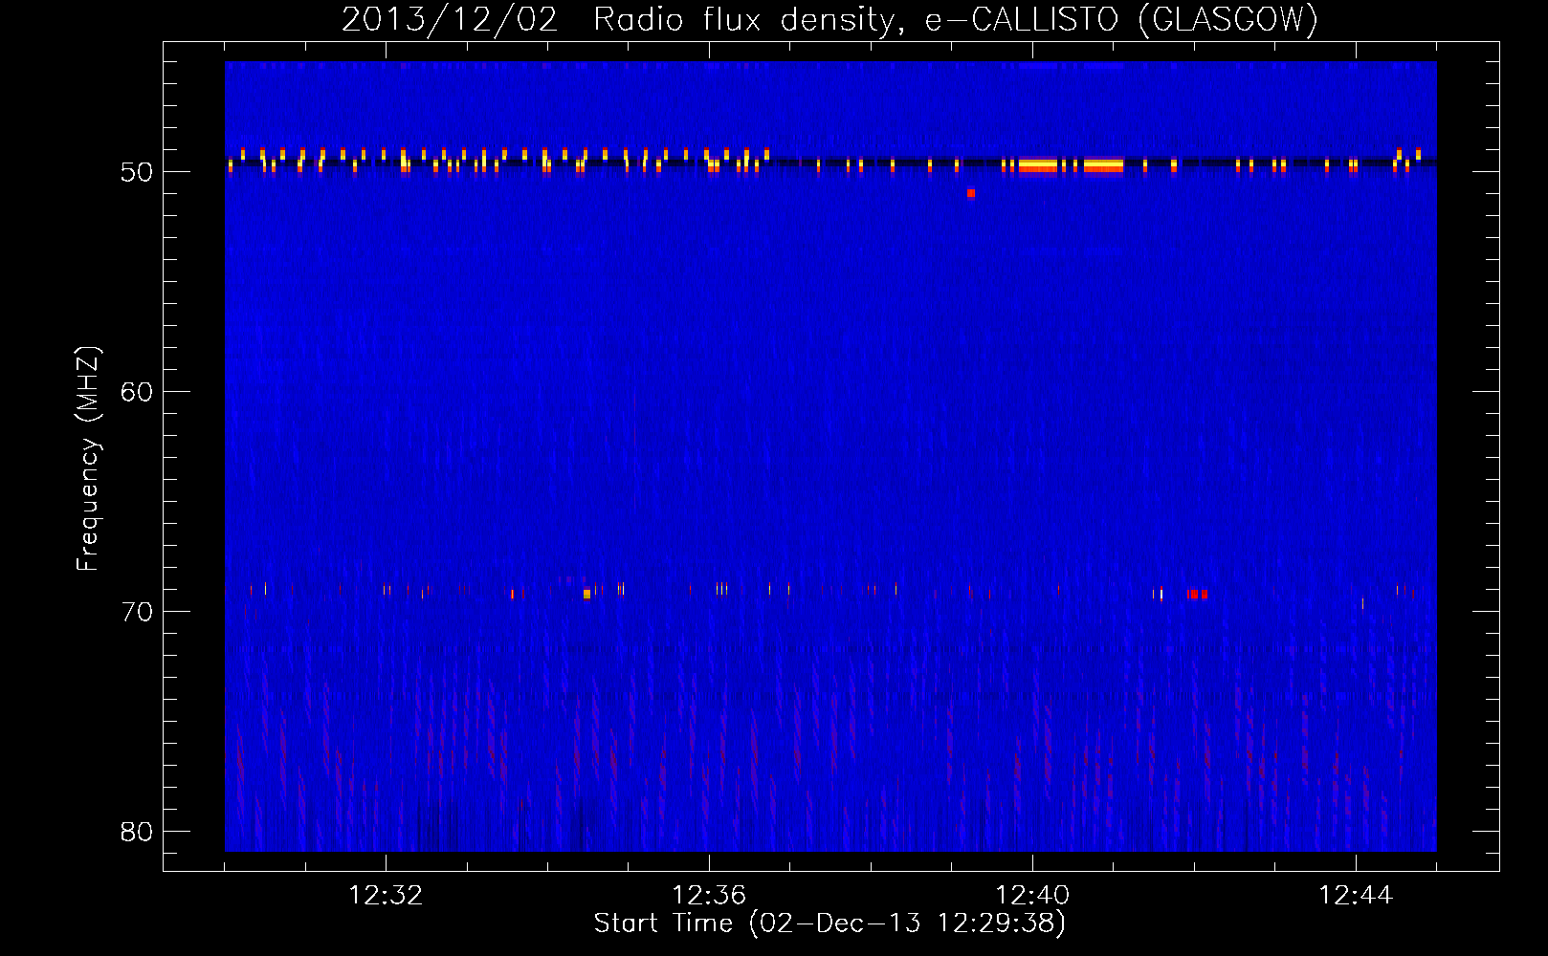
Task: Click the '12:44' time tick label
Action: (x=1356, y=896)
